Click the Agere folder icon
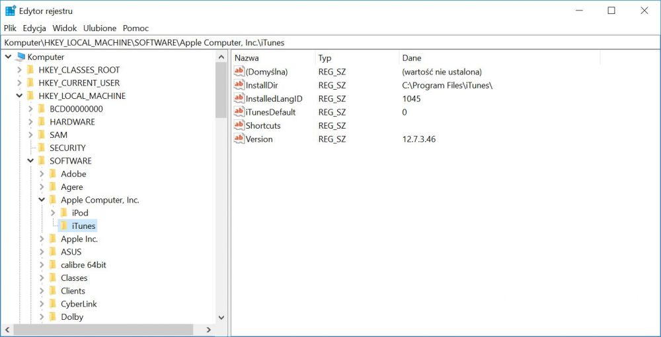Image resolution: width=661 pixels, height=337 pixels. [52, 187]
